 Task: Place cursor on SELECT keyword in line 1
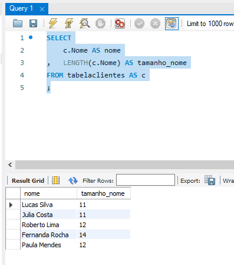coord(59,38)
